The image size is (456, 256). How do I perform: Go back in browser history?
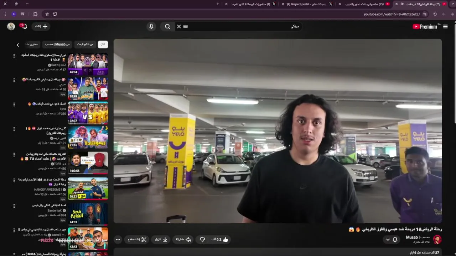point(452,14)
